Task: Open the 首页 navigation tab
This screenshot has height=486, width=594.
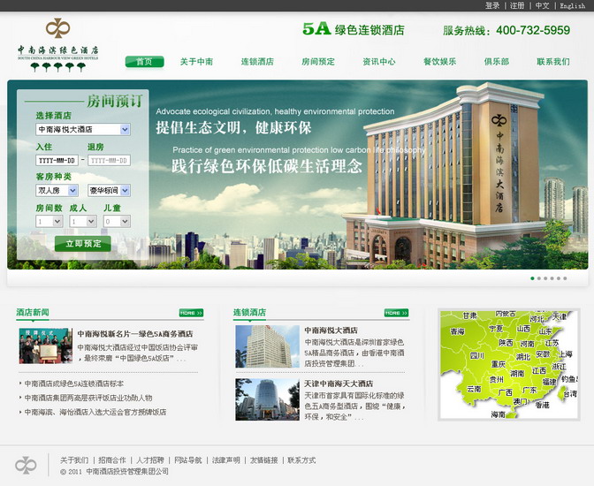Action: pyautogui.click(x=144, y=62)
